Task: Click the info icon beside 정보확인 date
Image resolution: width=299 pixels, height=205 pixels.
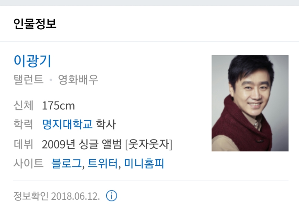Action: [x=111, y=196]
